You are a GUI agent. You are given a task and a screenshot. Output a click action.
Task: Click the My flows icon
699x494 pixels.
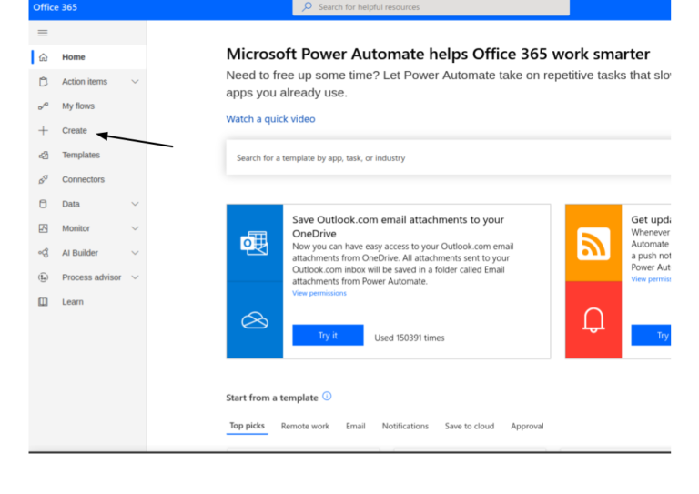(x=44, y=106)
